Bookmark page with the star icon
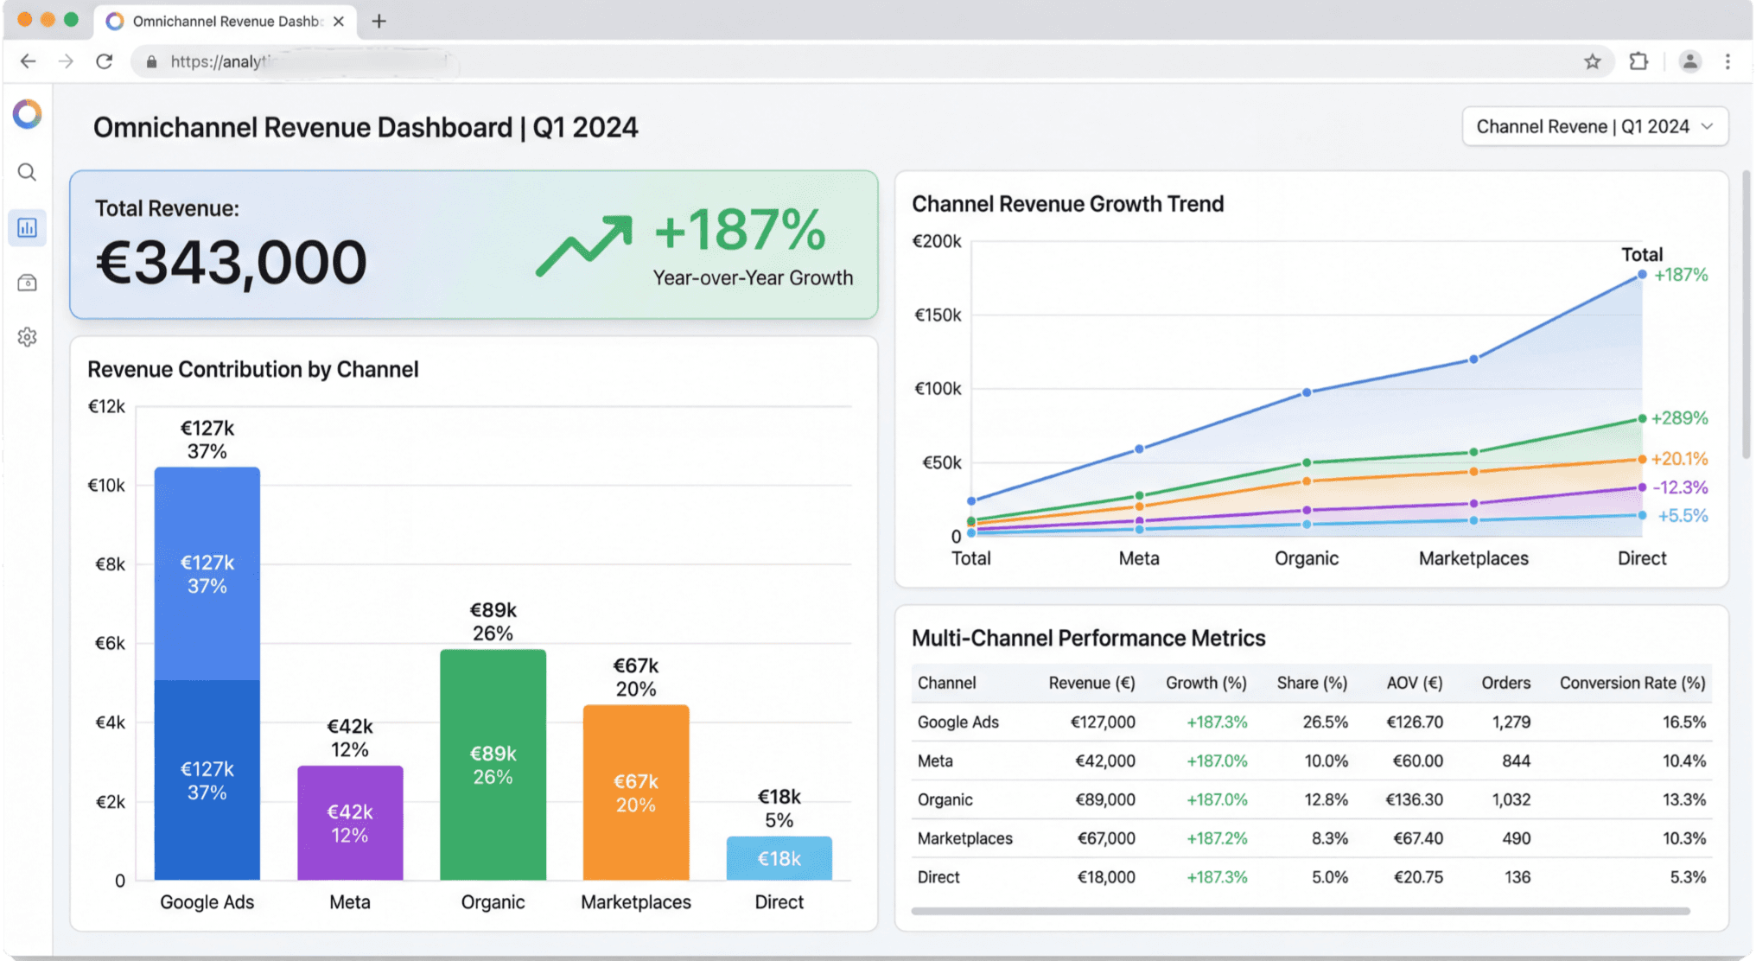This screenshot has height=961, width=1756. pos(1592,61)
